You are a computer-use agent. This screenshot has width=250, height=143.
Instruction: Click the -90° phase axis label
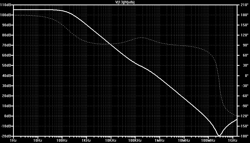(x=245, y=106)
